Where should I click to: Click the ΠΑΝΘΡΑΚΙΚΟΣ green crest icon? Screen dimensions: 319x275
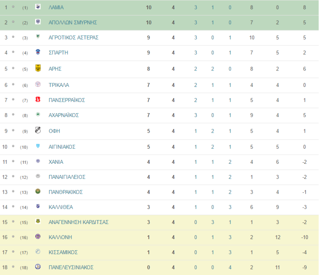38,191
